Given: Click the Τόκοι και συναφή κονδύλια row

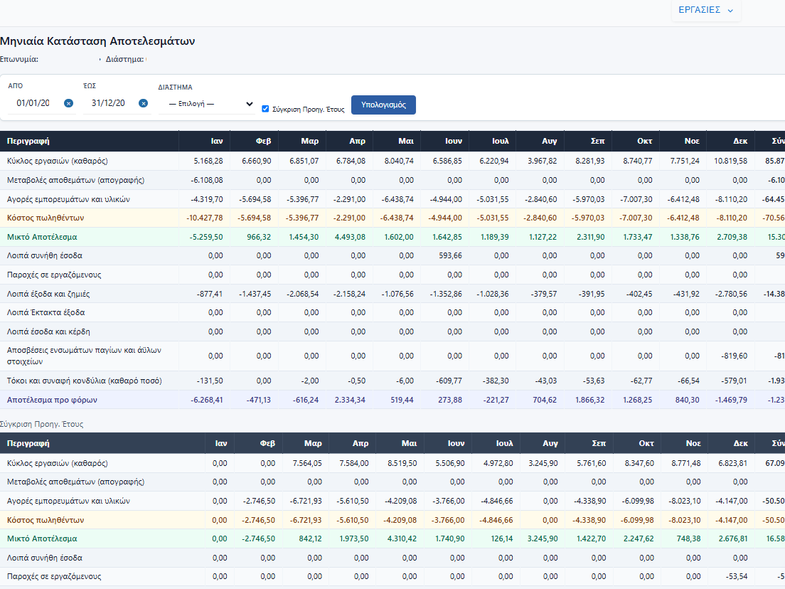Looking at the screenshot, I should [x=392, y=381].
